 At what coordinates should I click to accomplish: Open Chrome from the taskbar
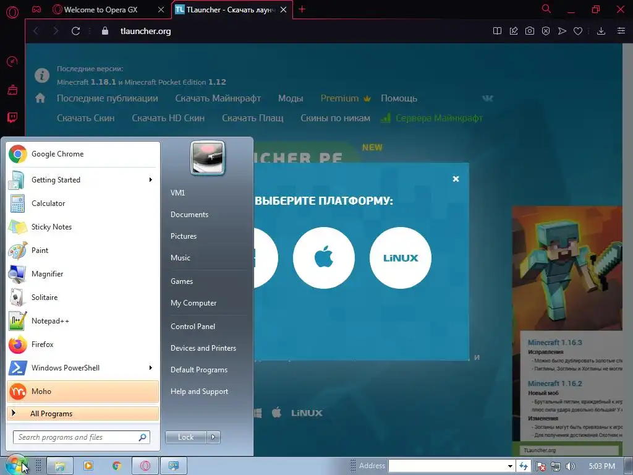[117, 466]
